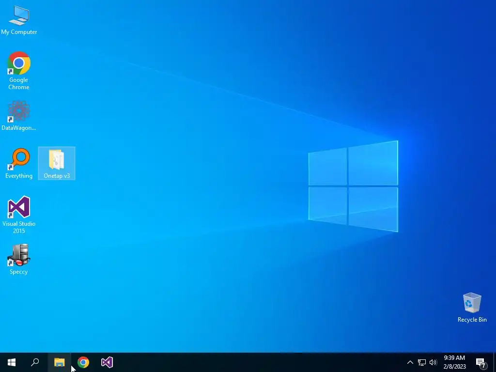Open taskbar search magnifier
The width and height of the screenshot is (496, 372).
tap(35, 362)
